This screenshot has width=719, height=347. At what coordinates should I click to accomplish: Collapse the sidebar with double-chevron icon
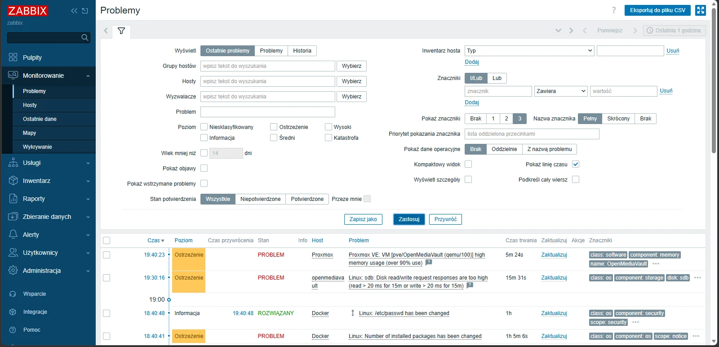click(x=74, y=11)
